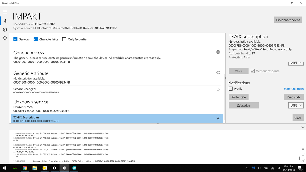Screen dimensions: 306x172
Task: Toggle the Characteristics checkbox
Action: [36, 39]
